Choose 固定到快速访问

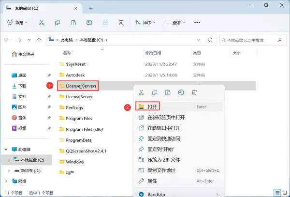point(179,138)
